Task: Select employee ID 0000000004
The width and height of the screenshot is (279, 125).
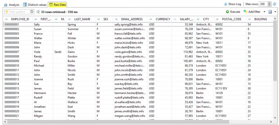Action: tap(11, 38)
